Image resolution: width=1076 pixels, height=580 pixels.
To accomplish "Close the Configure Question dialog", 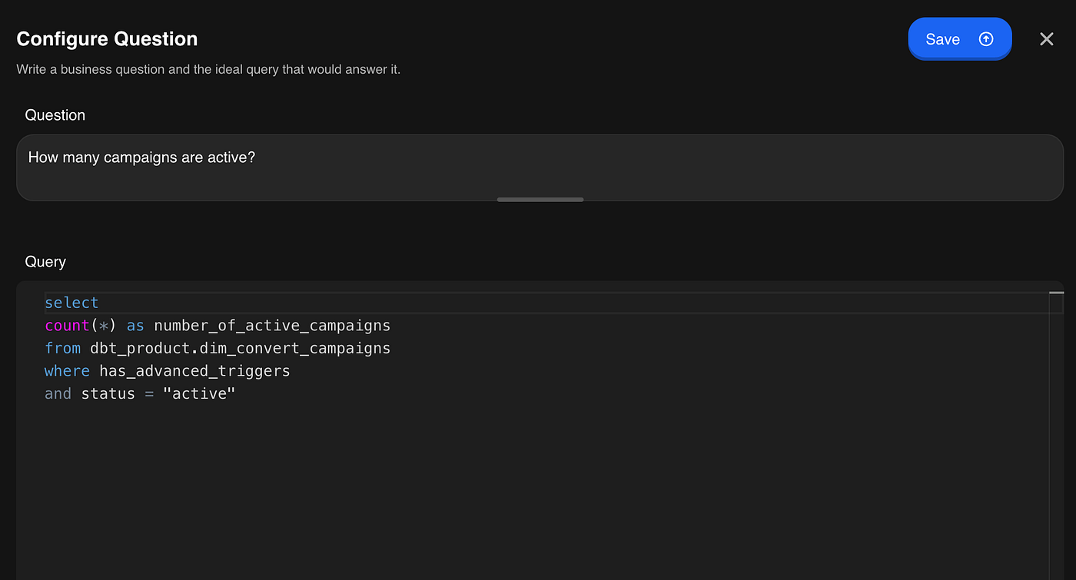I will tap(1047, 39).
